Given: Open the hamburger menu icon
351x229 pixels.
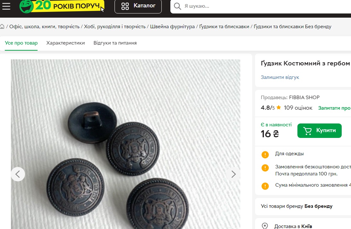Looking at the screenshot, I should [x=6, y=6].
